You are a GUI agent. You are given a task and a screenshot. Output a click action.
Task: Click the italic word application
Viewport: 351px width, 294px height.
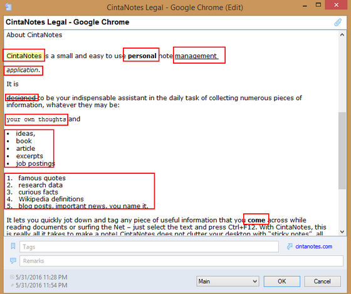[23, 70]
